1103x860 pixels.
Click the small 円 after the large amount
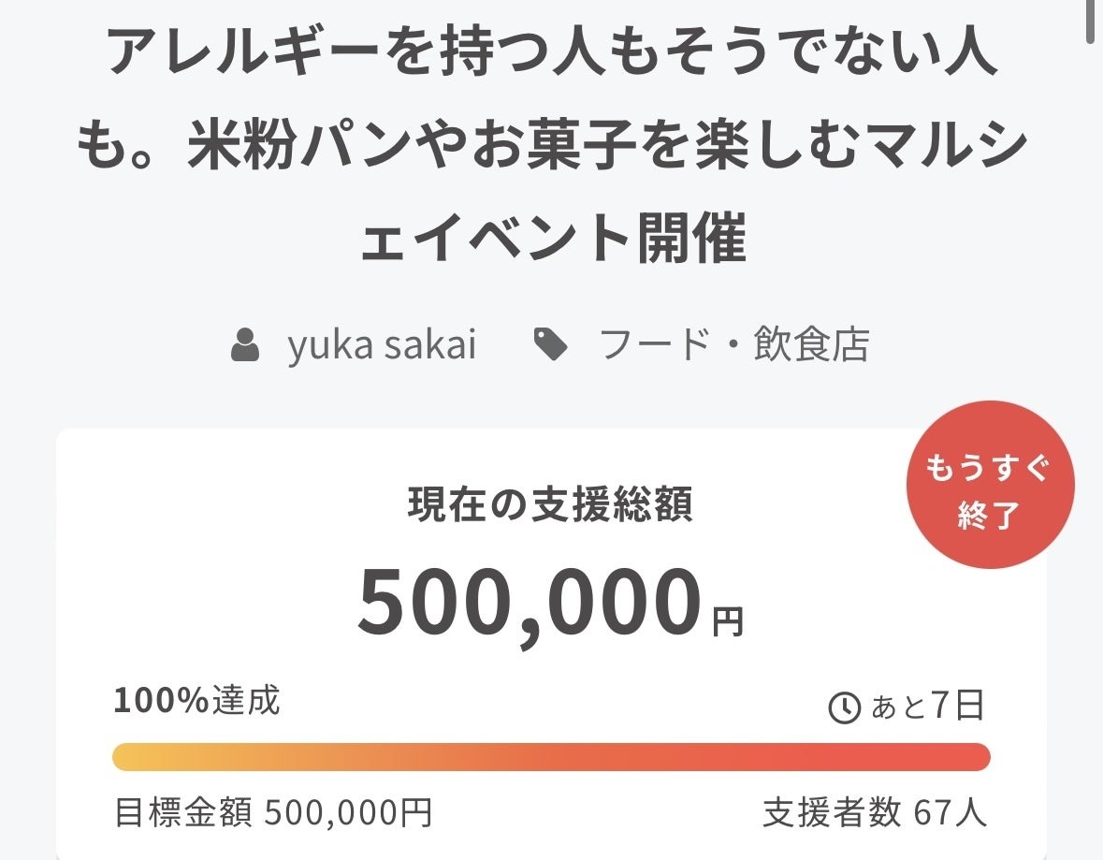click(x=728, y=621)
